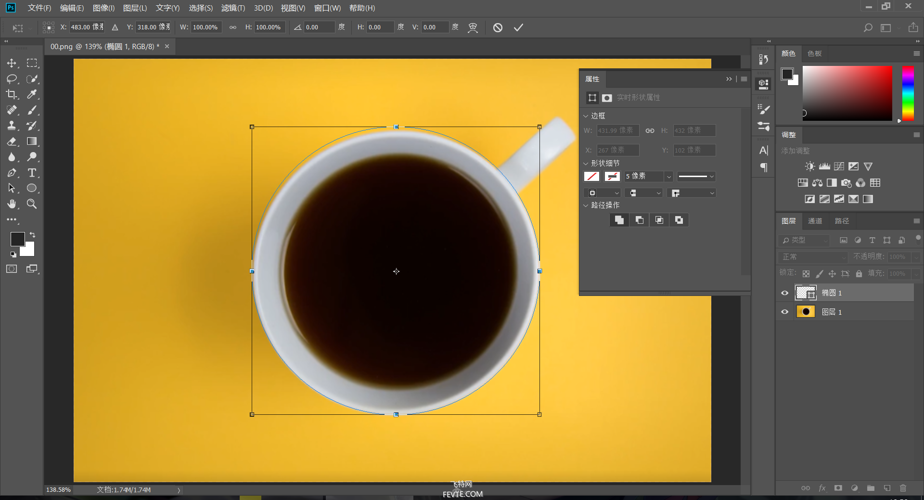Select the Zoom tool
924x500 pixels.
click(x=32, y=204)
